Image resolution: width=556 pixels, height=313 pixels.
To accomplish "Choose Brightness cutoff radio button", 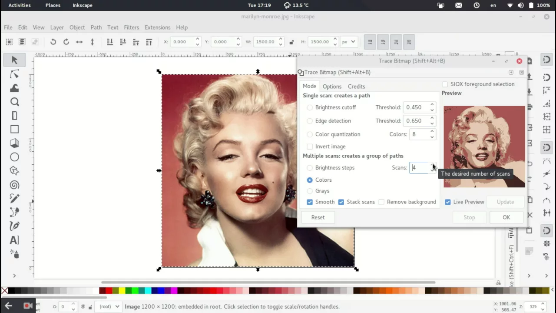I will (x=310, y=107).
